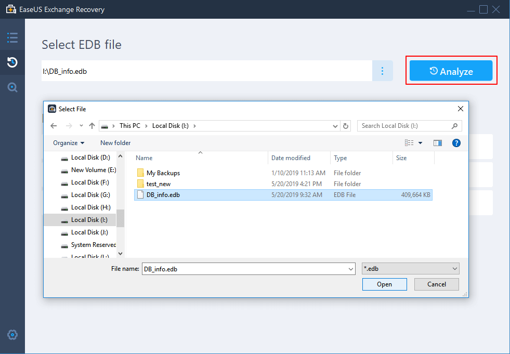The height and width of the screenshot is (354, 510).
Task: Open the File name history dropdown
Action: (351, 269)
